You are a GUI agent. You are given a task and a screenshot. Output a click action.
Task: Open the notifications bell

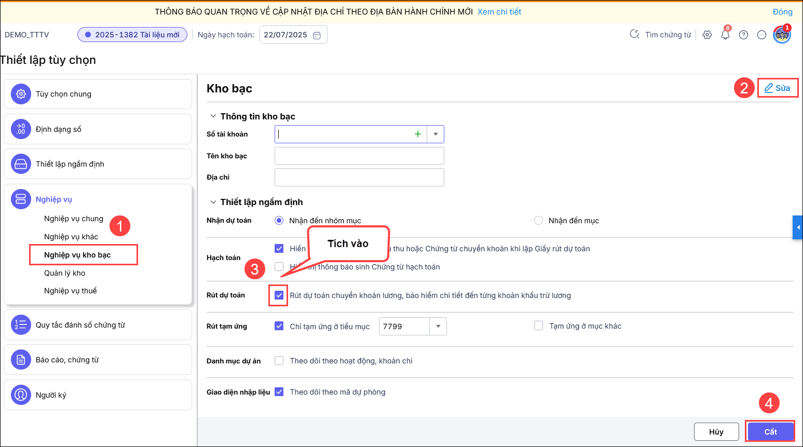(725, 35)
